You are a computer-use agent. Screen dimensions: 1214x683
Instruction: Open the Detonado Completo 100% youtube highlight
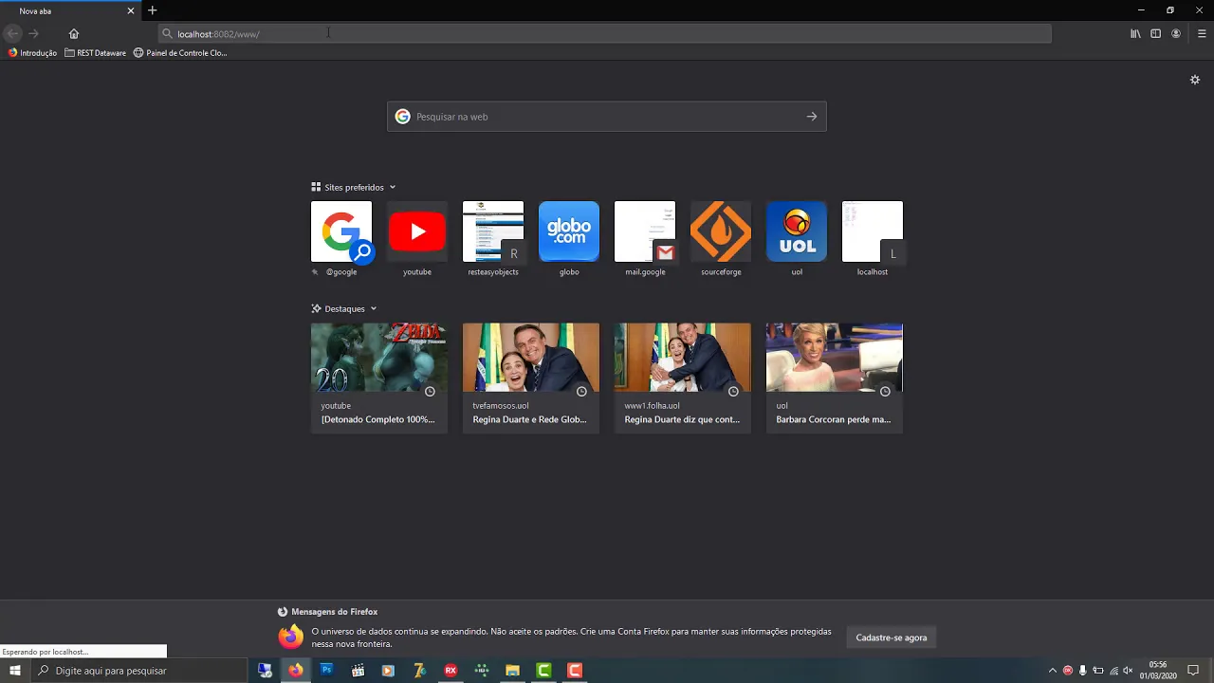pos(379,378)
